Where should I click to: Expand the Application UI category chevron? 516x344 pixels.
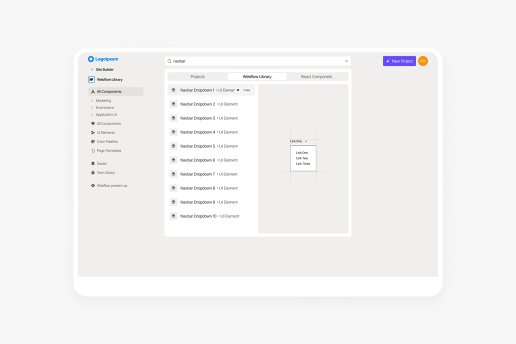92,114
